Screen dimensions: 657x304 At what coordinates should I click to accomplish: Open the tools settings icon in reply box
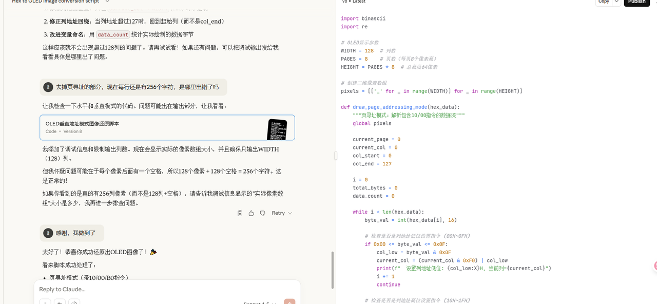coord(60,302)
